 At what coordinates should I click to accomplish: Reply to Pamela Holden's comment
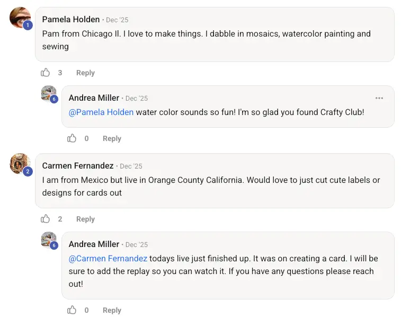click(x=85, y=73)
